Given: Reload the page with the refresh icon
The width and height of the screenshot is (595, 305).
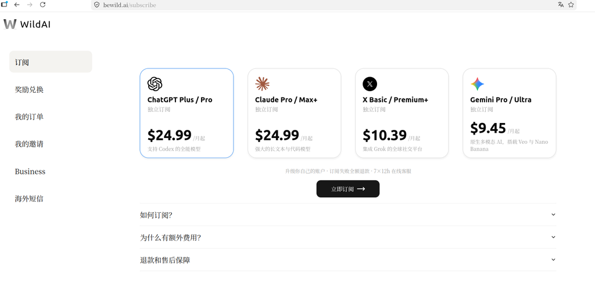Looking at the screenshot, I should [42, 5].
